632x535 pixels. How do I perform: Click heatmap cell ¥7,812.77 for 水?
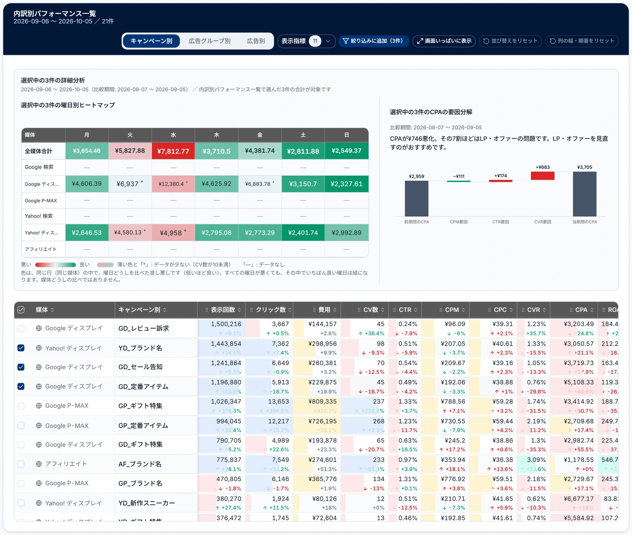[173, 151]
